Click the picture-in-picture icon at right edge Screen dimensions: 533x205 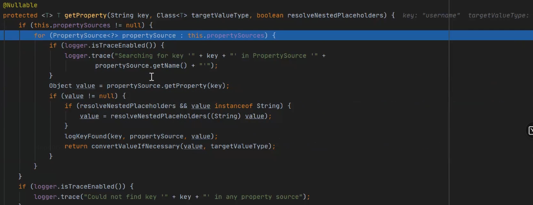(530, 130)
